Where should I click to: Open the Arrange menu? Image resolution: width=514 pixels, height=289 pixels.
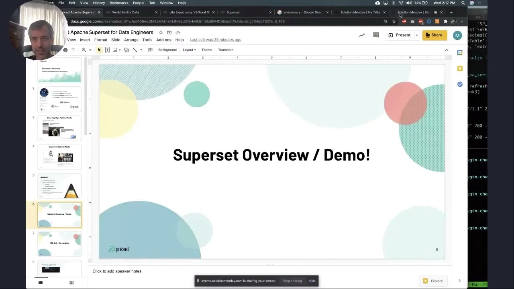(x=131, y=40)
